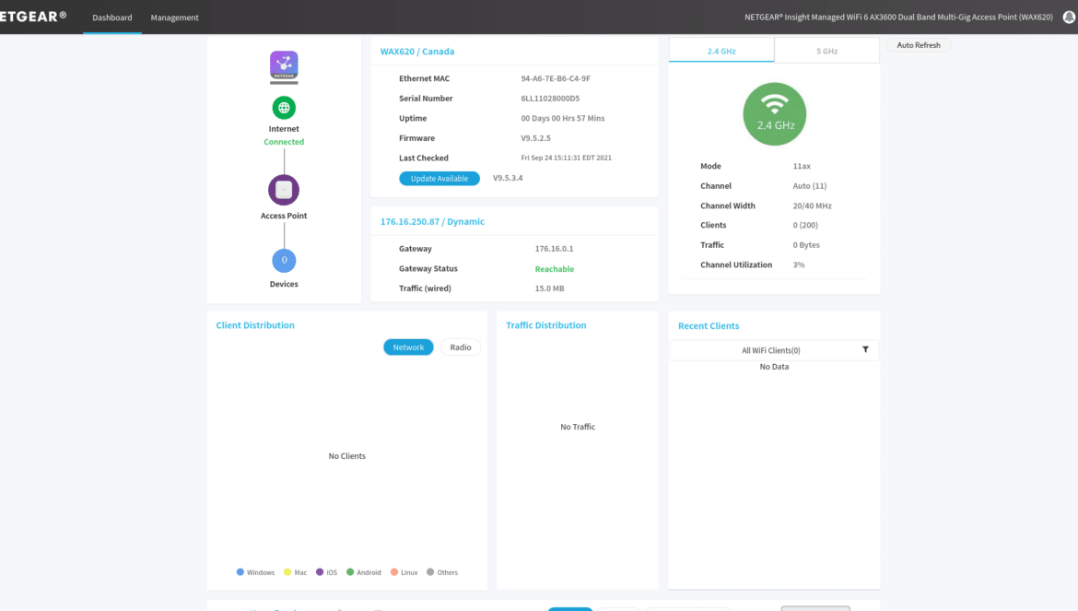
Task: Open the Management menu tab
Action: pos(175,18)
